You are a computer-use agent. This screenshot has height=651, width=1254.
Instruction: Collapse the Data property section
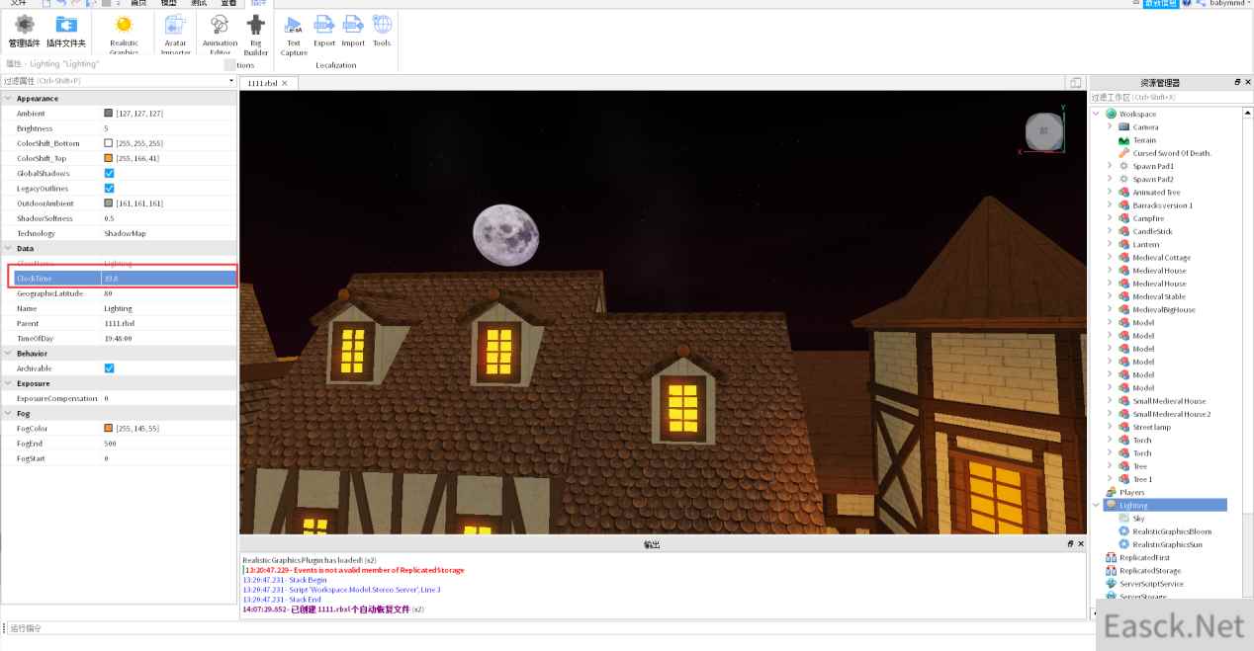[x=8, y=248]
